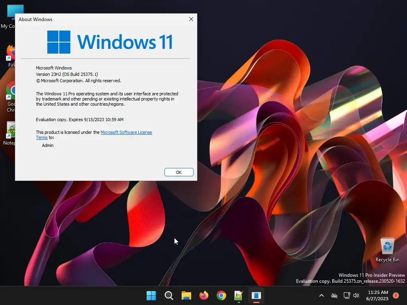Open Notepad++ from the taskbar
This screenshot has width=407, height=305.
pyautogui.click(x=238, y=295)
